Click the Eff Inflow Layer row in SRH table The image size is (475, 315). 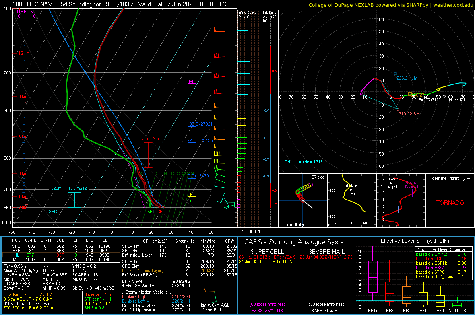pyautogui.click(x=179, y=255)
